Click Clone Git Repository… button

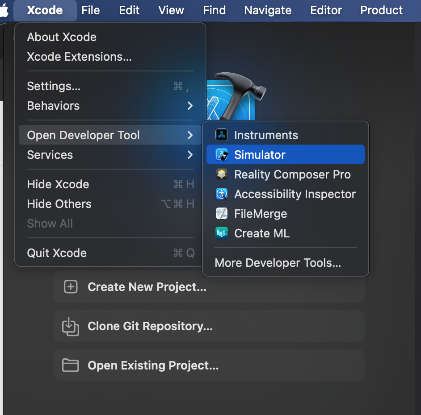[x=209, y=326]
